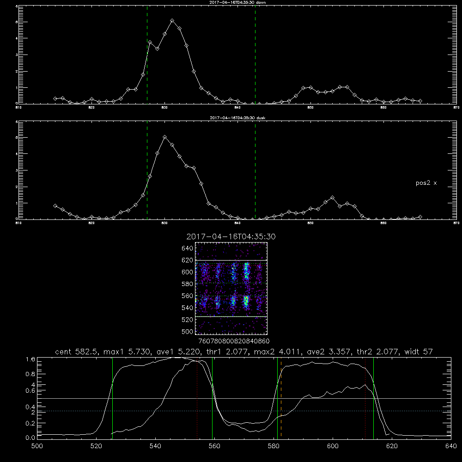
Task: Click '0.4' on the bottom plot y-axis
Action: (30, 407)
